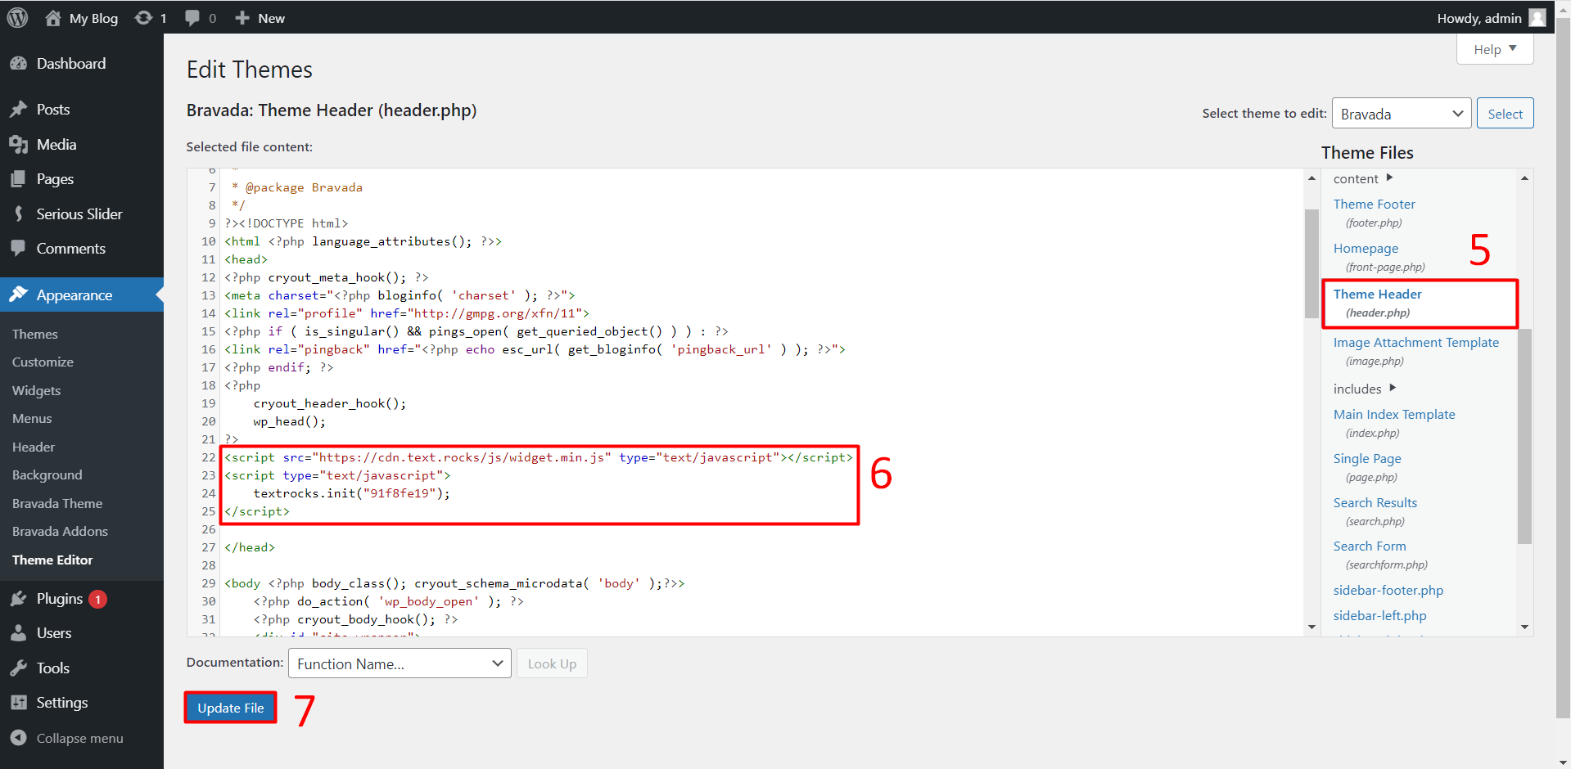1571x769 pixels.
Task: Click the WordPress logo icon
Action: [18, 18]
